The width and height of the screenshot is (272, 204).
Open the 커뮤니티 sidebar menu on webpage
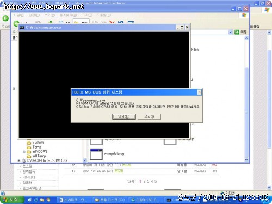tap(29, 177)
